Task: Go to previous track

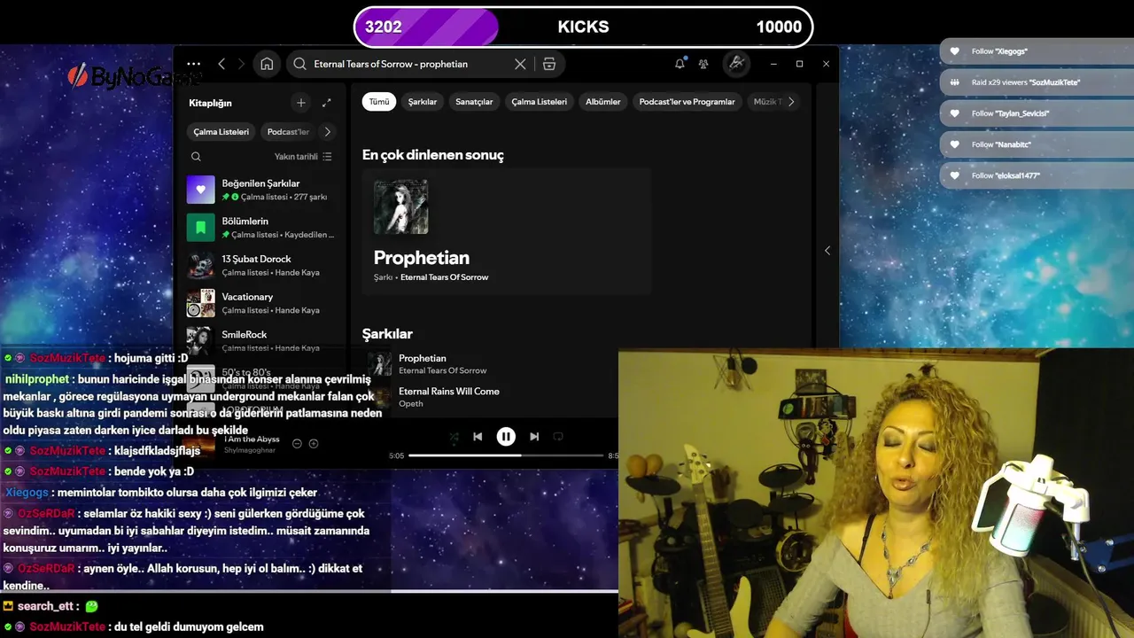Action: pyautogui.click(x=478, y=436)
